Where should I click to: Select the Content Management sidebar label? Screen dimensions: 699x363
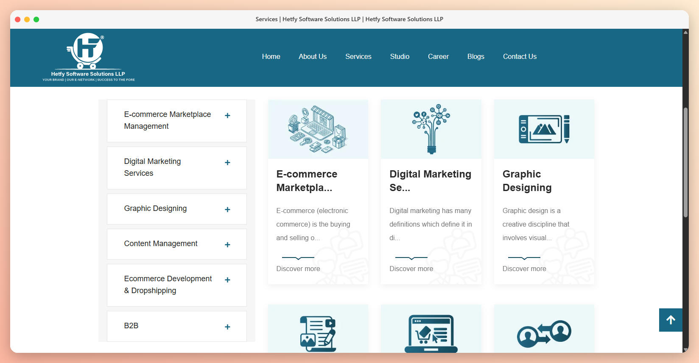tap(161, 244)
